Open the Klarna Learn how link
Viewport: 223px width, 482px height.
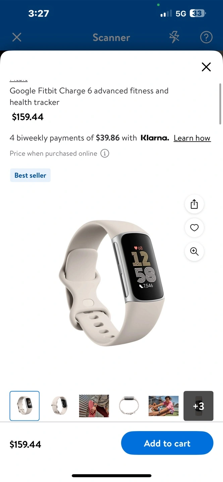[x=192, y=138]
